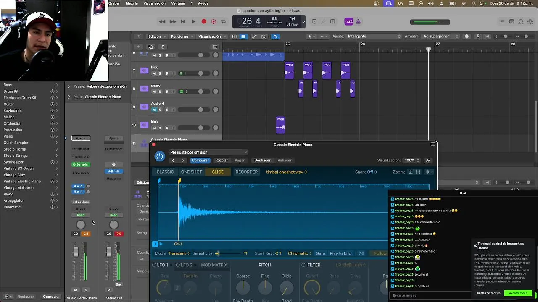
Task: Switch to ONE SHOT sampler mode
Action: [191, 172]
